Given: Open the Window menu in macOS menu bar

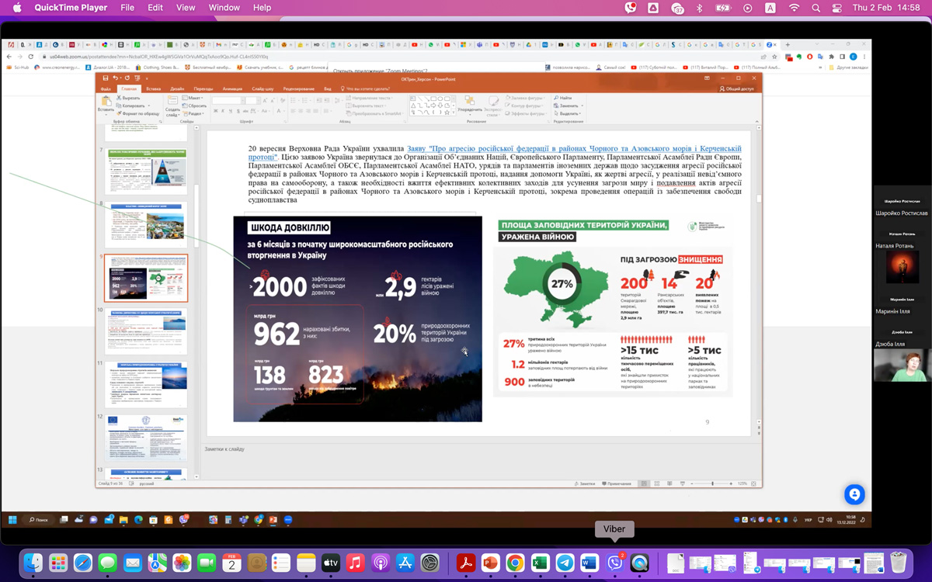Looking at the screenshot, I should (x=224, y=8).
